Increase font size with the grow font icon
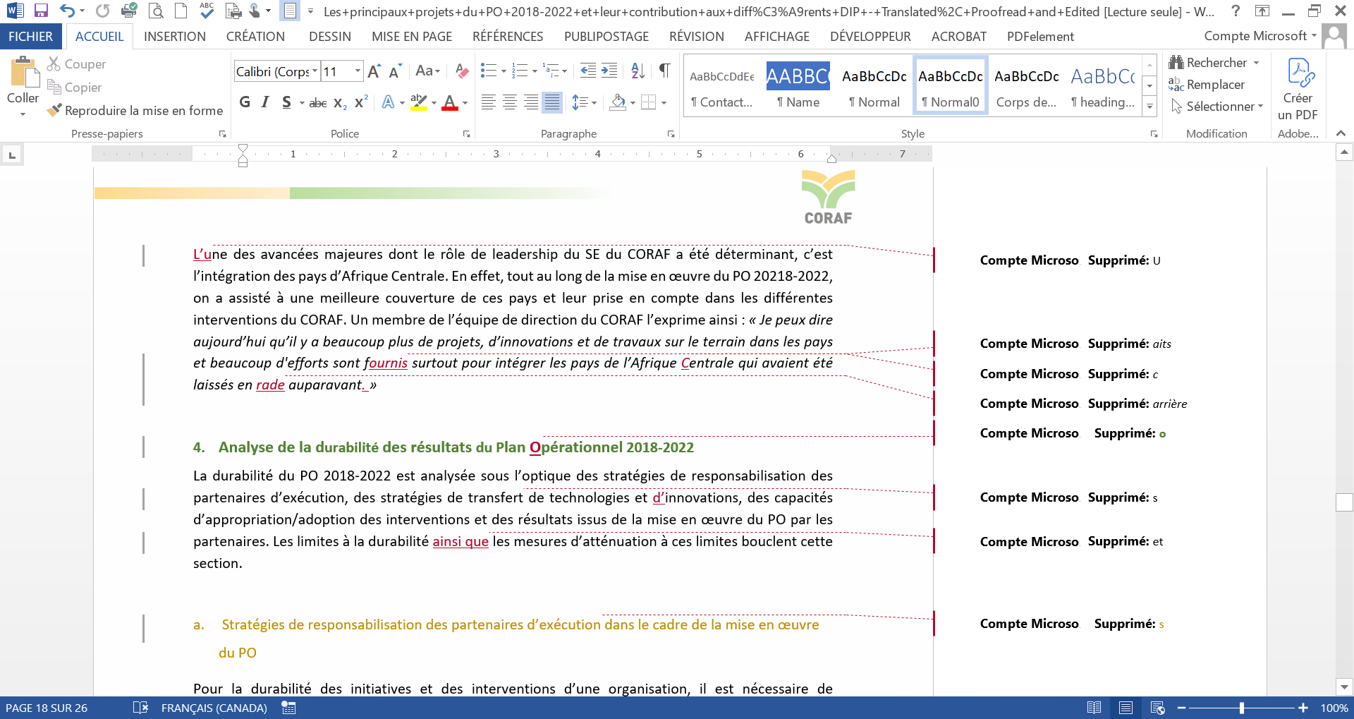The image size is (1354, 719). [x=374, y=71]
